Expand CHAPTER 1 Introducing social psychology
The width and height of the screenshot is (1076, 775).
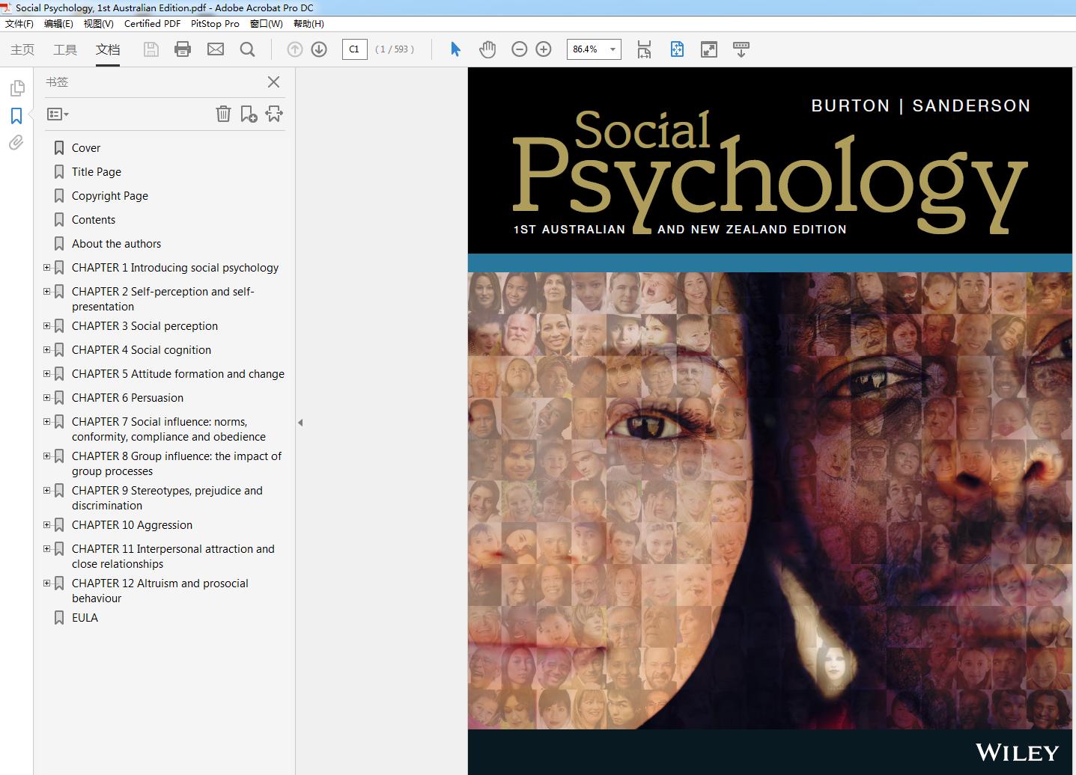(47, 267)
